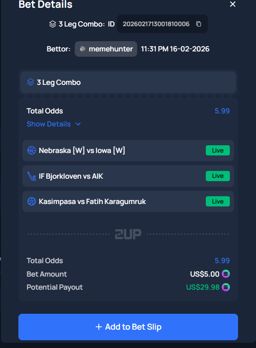Click the memehunter bettor avatar

click(x=83, y=49)
